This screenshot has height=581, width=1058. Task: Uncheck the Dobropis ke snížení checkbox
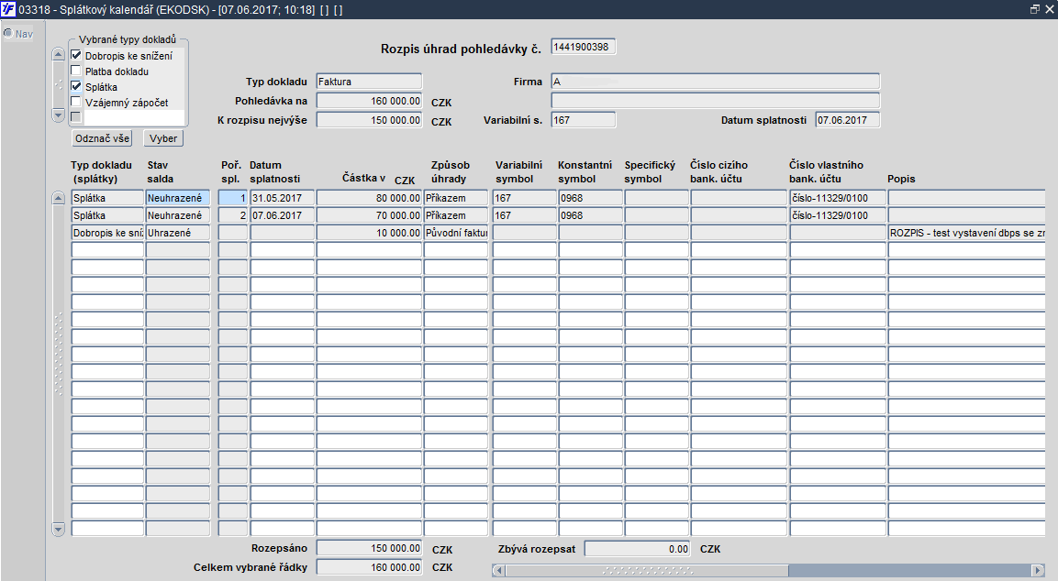pos(76,55)
